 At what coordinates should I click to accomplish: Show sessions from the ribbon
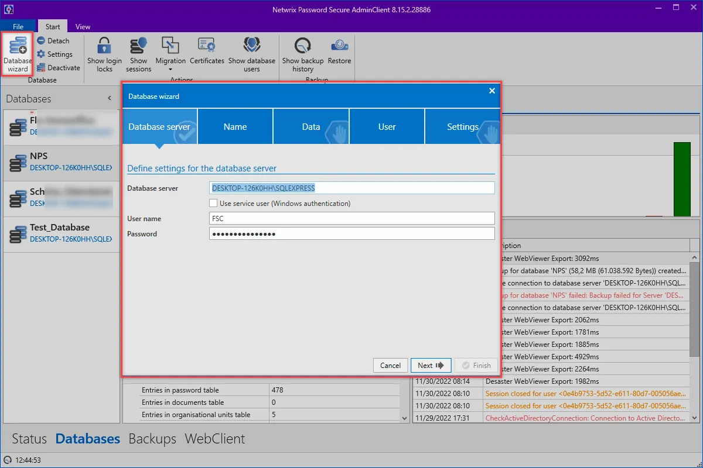point(139,54)
